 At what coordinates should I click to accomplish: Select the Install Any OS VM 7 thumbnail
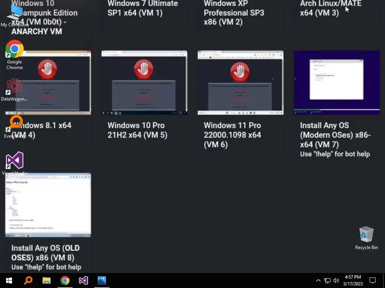click(x=337, y=82)
